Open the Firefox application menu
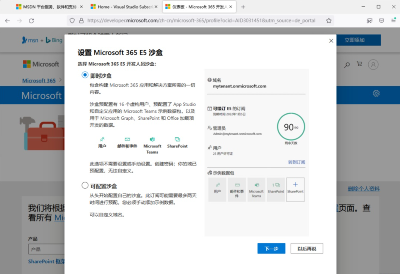The image size is (400, 274). pyautogui.click(x=393, y=20)
